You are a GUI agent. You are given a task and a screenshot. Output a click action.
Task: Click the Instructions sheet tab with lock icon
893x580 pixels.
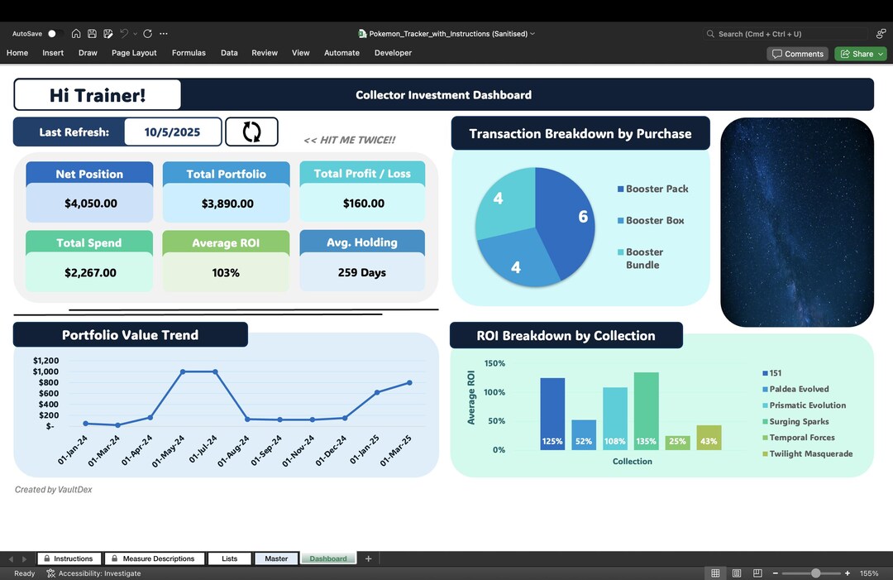69,558
